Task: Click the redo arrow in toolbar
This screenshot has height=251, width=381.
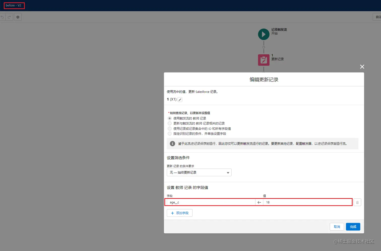Action: pyautogui.click(x=9, y=17)
